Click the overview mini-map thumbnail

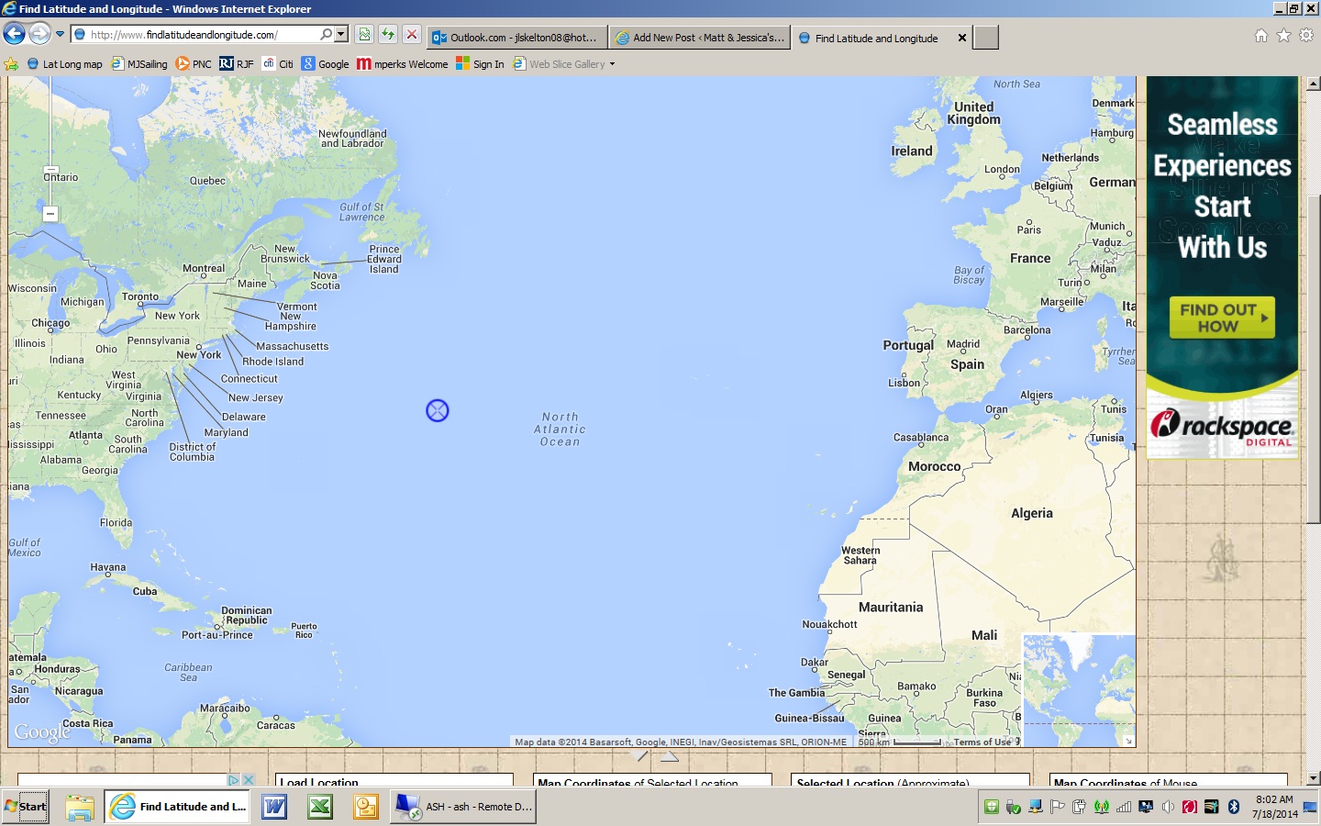(1079, 689)
